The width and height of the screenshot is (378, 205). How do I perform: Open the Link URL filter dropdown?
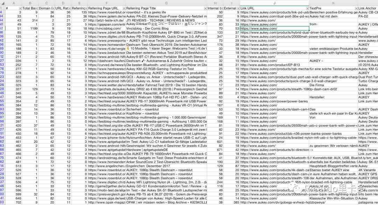[307, 8]
